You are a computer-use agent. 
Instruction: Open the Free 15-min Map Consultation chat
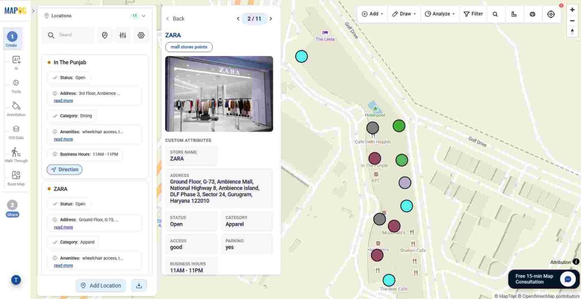click(544, 279)
